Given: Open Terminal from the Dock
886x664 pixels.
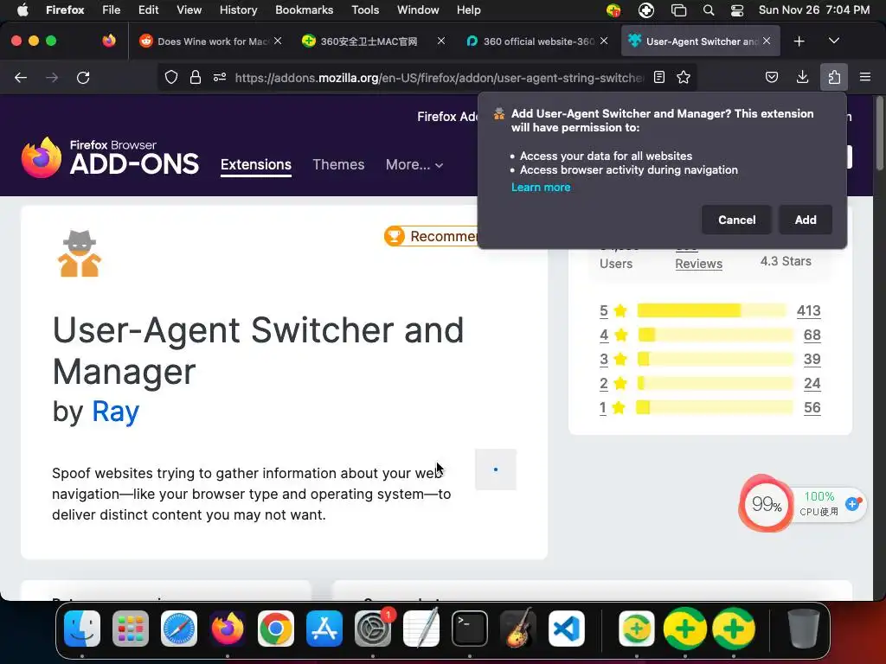Looking at the screenshot, I should coord(470,629).
